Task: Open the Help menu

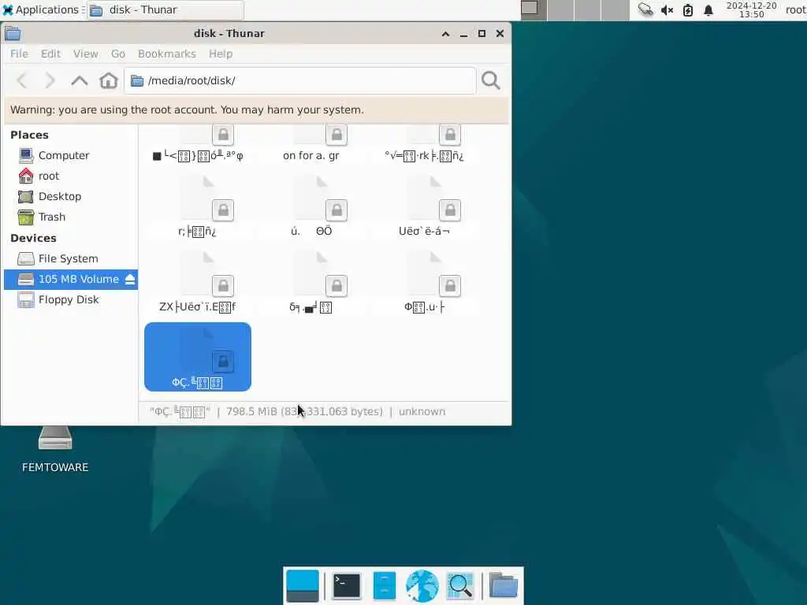Action: [x=221, y=54]
